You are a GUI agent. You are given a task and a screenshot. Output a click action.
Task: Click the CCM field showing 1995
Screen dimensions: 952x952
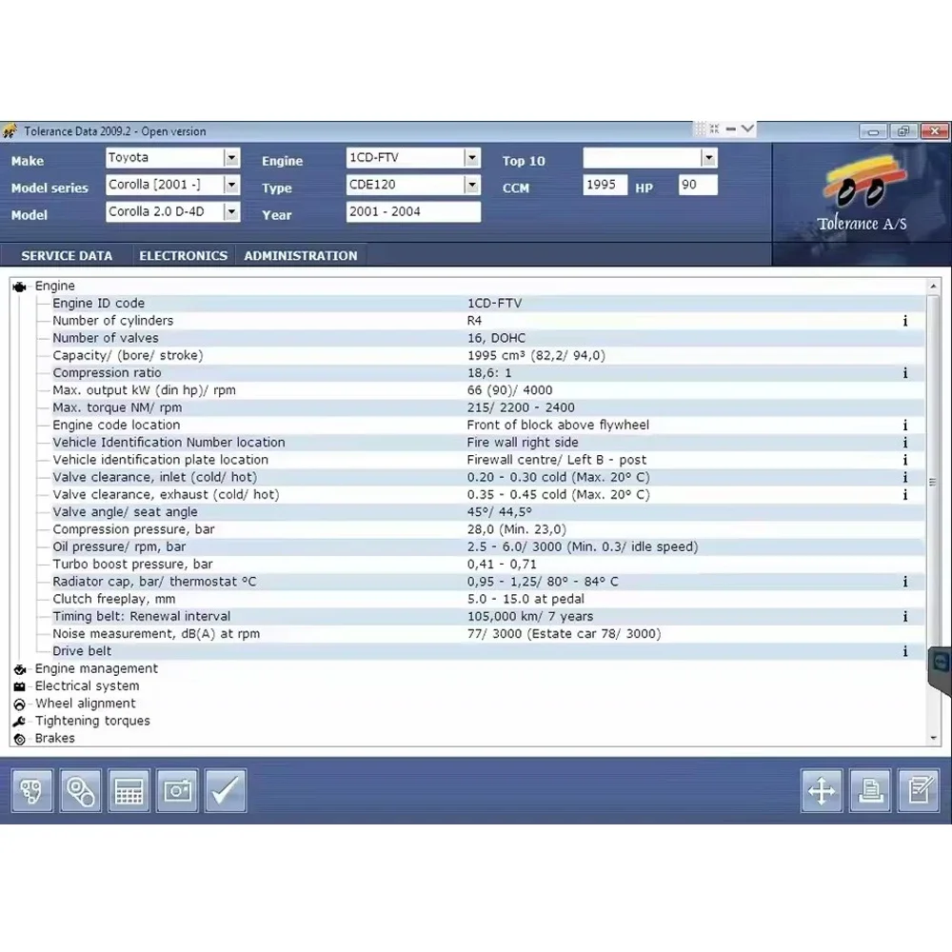[x=605, y=185]
